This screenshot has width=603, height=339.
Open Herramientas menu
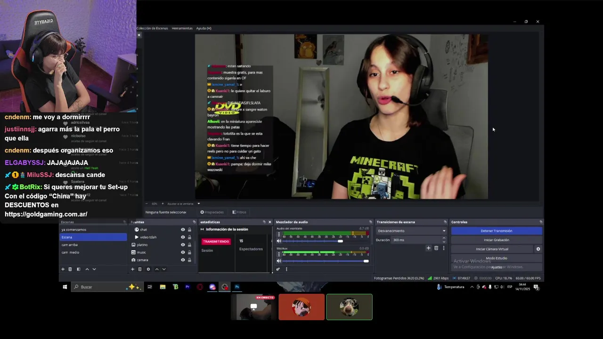click(x=182, y=28)
